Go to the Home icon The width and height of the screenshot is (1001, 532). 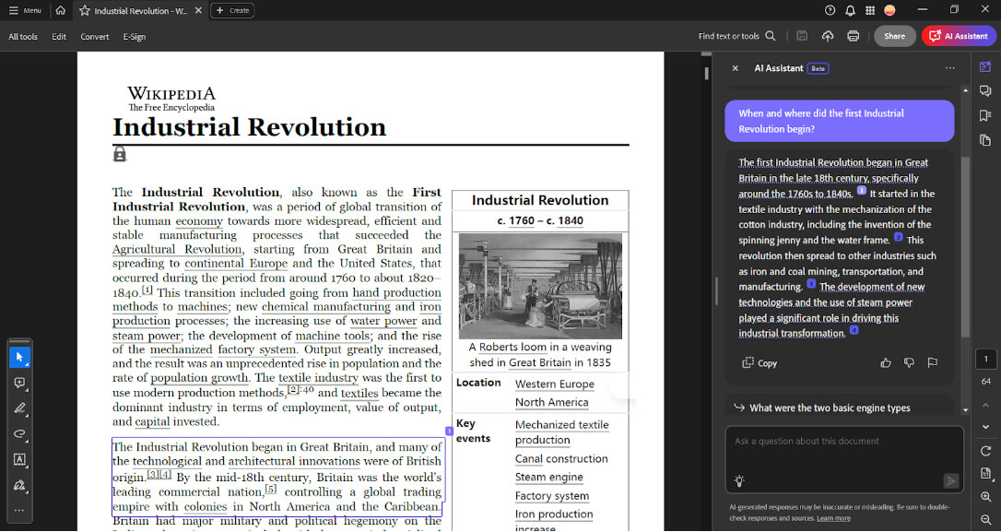click(x=60, y=10)
